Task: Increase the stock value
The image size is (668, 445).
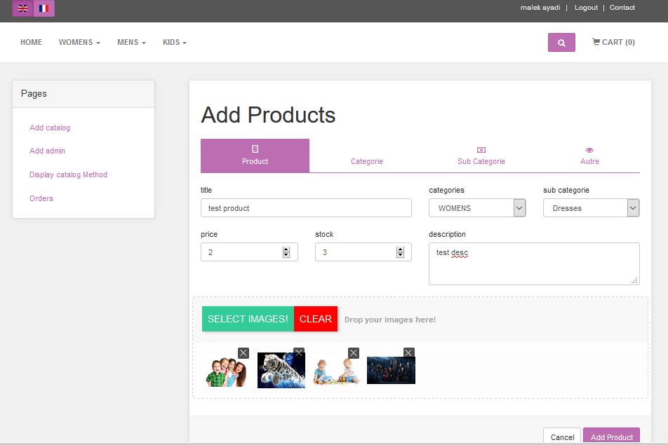Action: tap(400, 249)
